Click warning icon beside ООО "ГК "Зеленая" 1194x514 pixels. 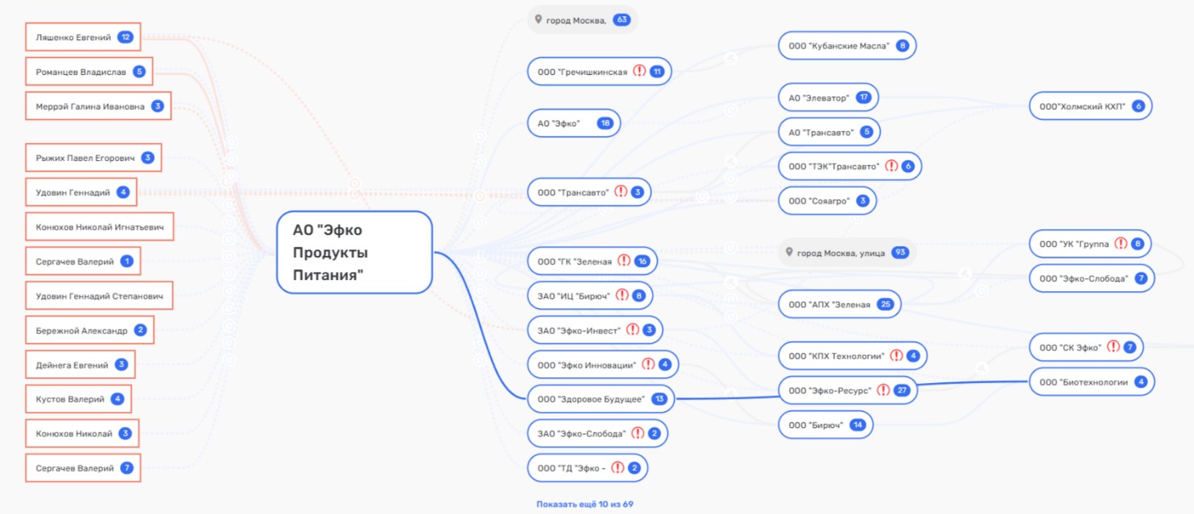(x=624, y=261)
